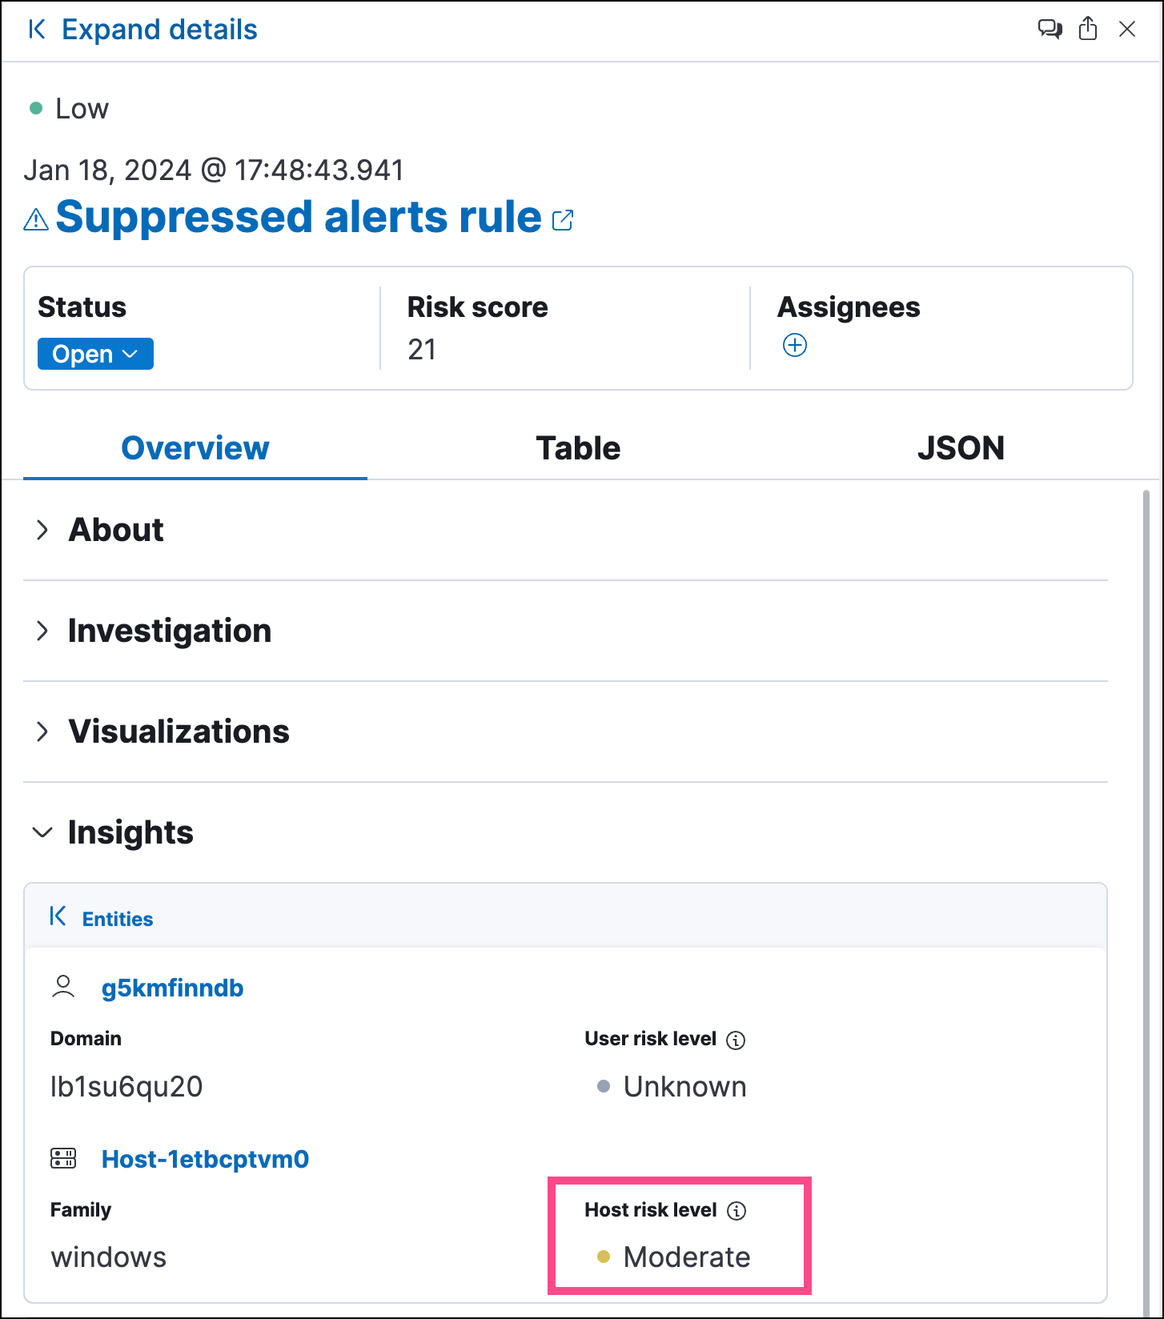Add an assignee with the plus icon

[x=794, y=346]
